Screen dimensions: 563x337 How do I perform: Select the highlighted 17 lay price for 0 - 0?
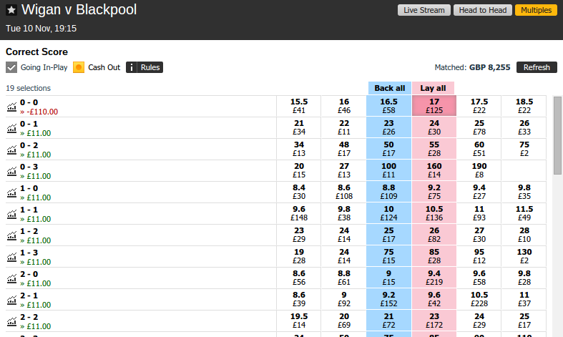tap(434, 106)
